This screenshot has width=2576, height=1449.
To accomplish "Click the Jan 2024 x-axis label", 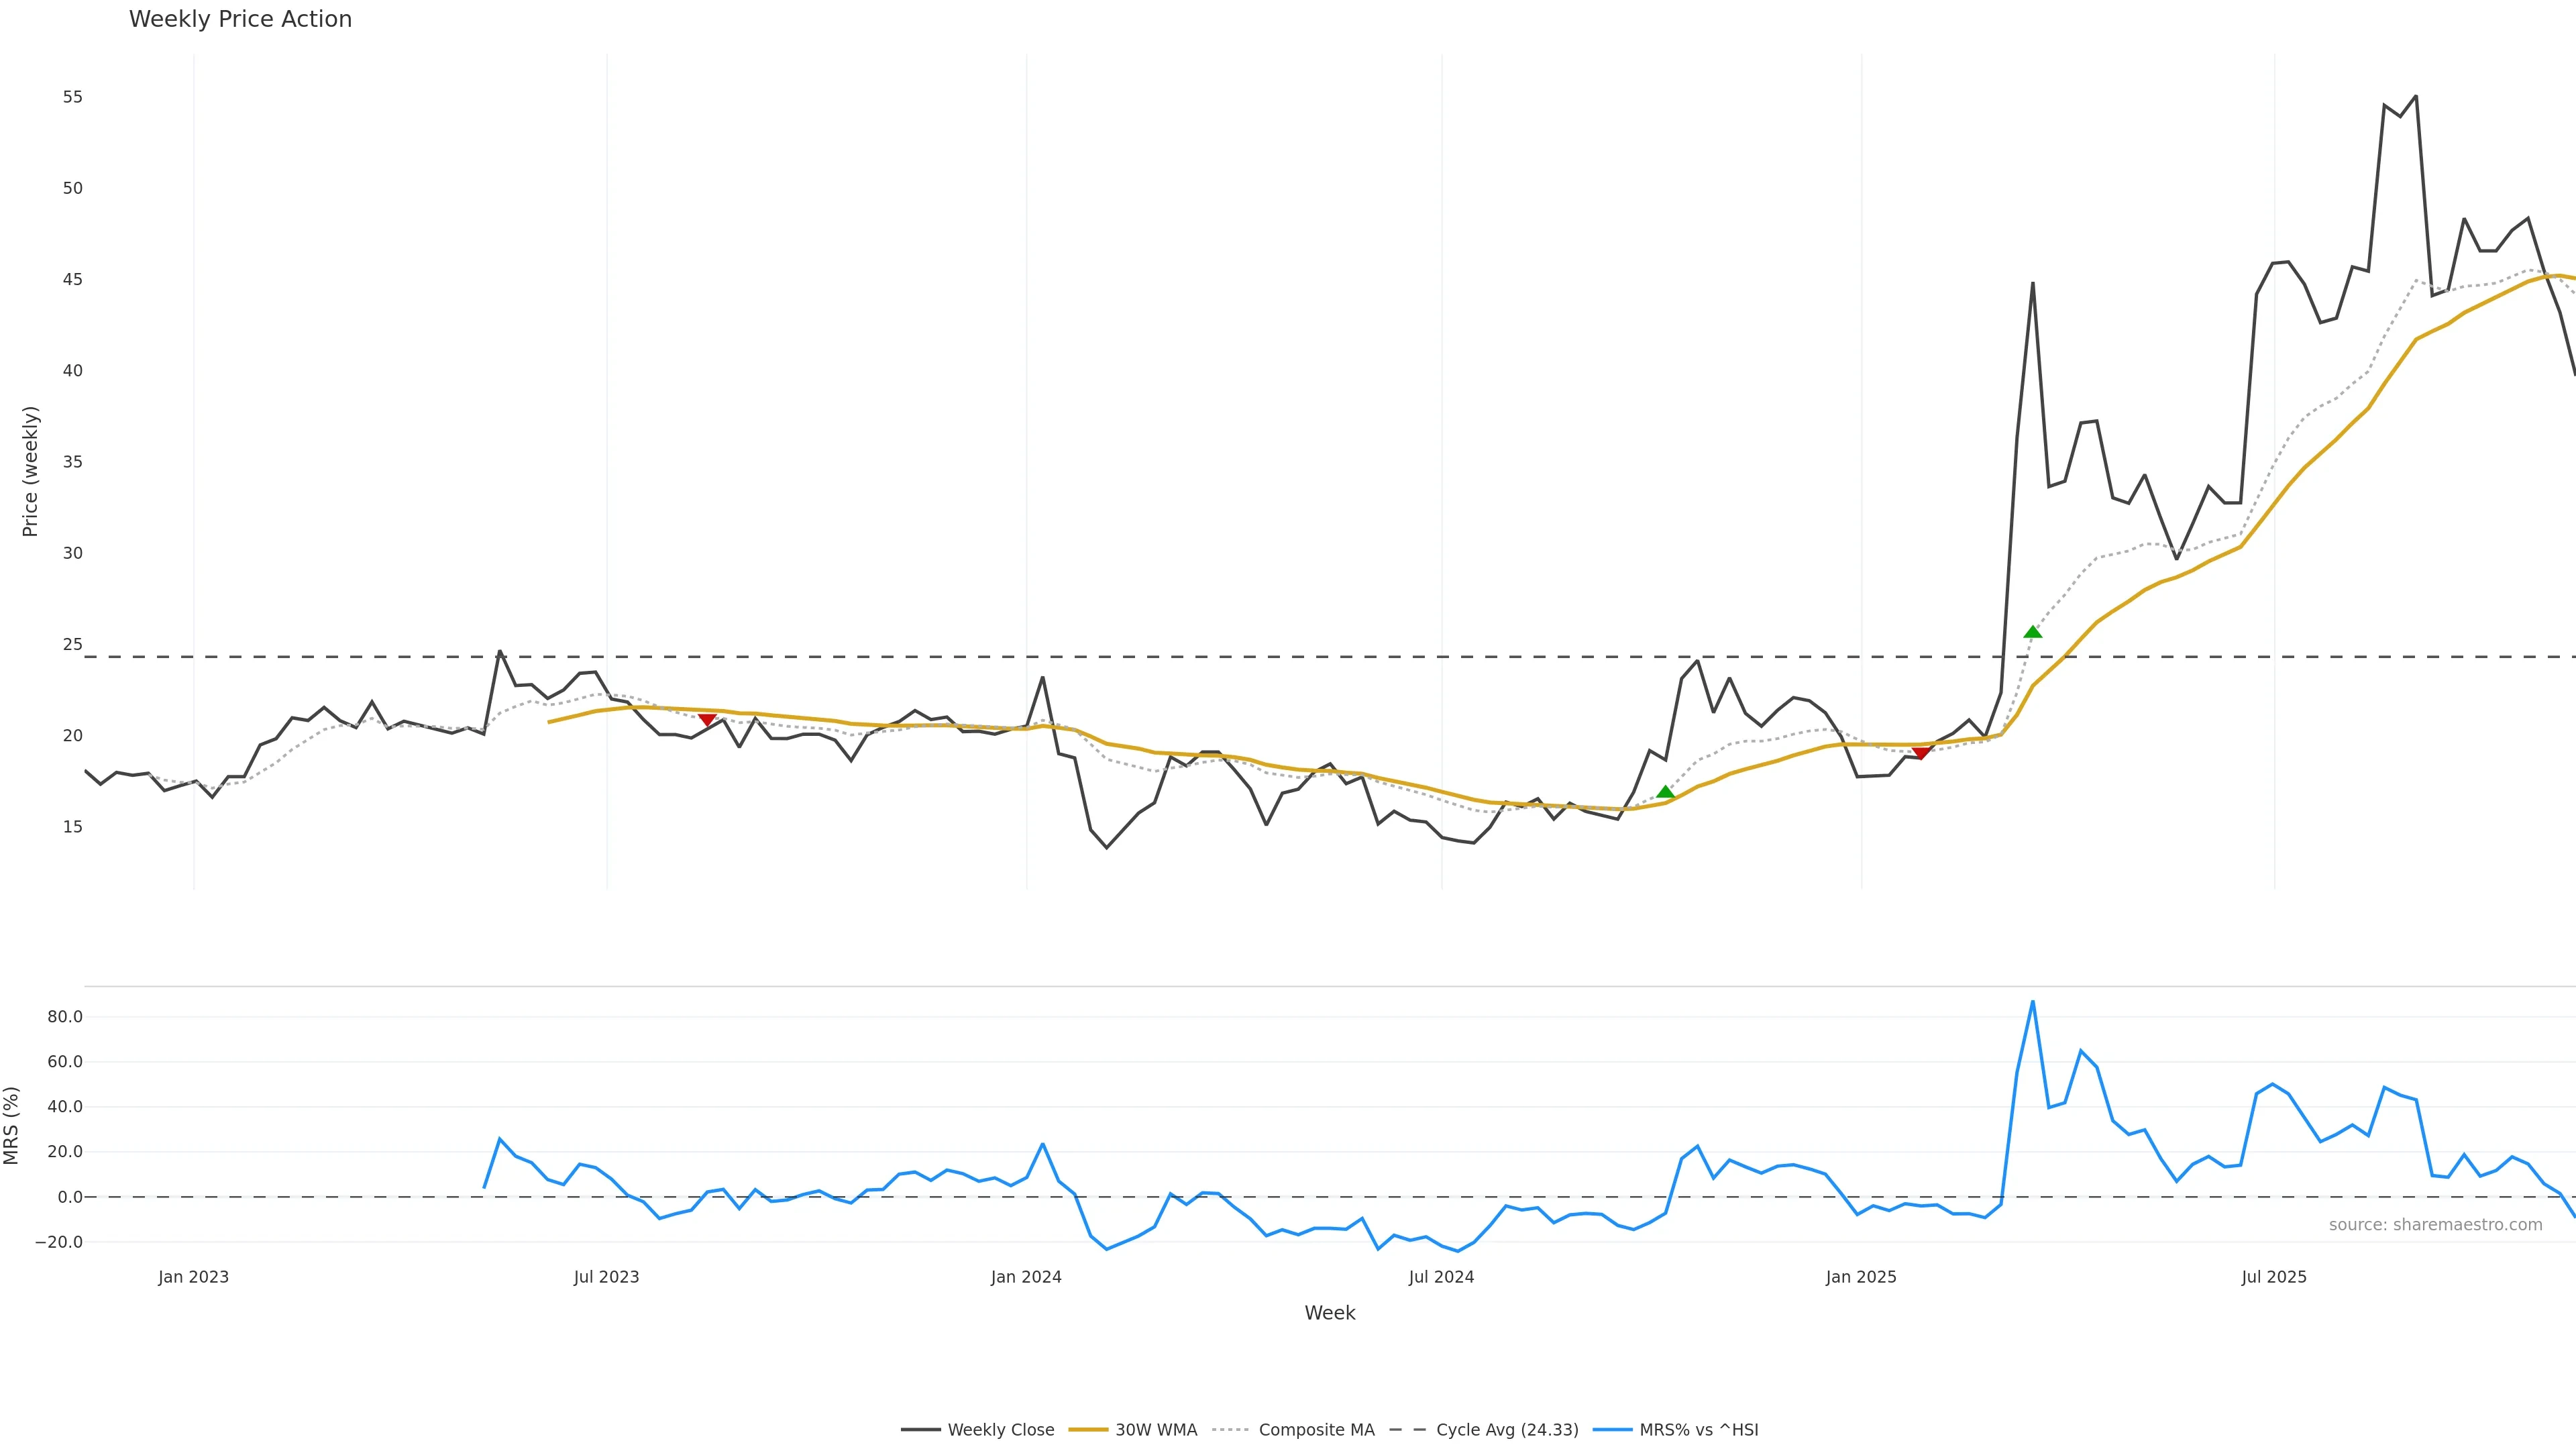I will coord(1026,1277).
